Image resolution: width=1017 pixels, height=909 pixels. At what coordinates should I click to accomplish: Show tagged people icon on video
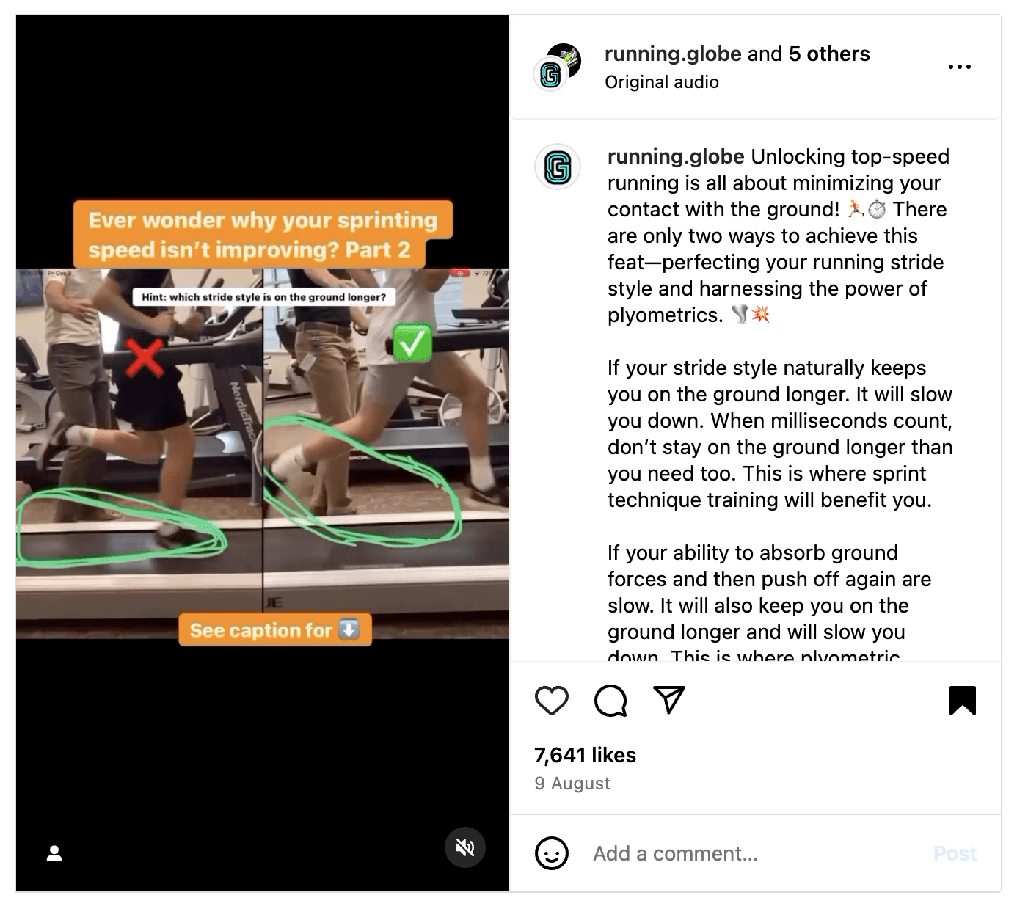point(54,853)
